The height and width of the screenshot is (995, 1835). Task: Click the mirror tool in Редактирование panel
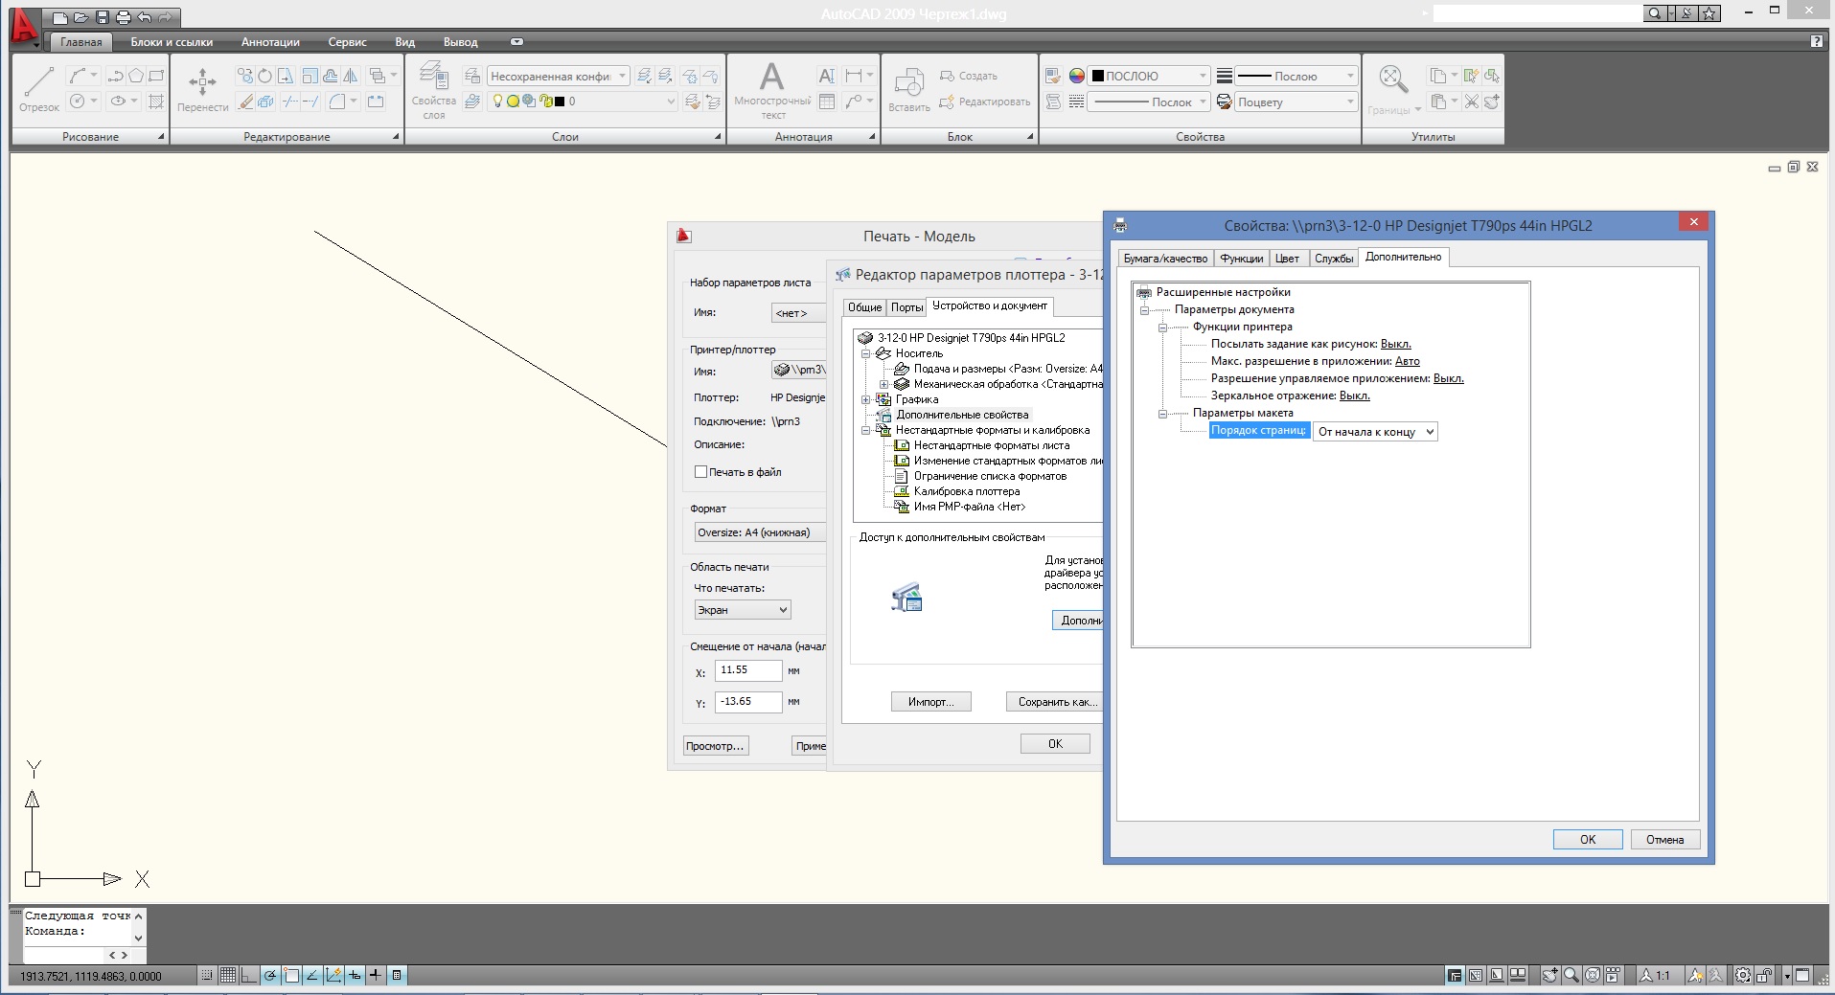pyautogui.click(x=350, y=76)
